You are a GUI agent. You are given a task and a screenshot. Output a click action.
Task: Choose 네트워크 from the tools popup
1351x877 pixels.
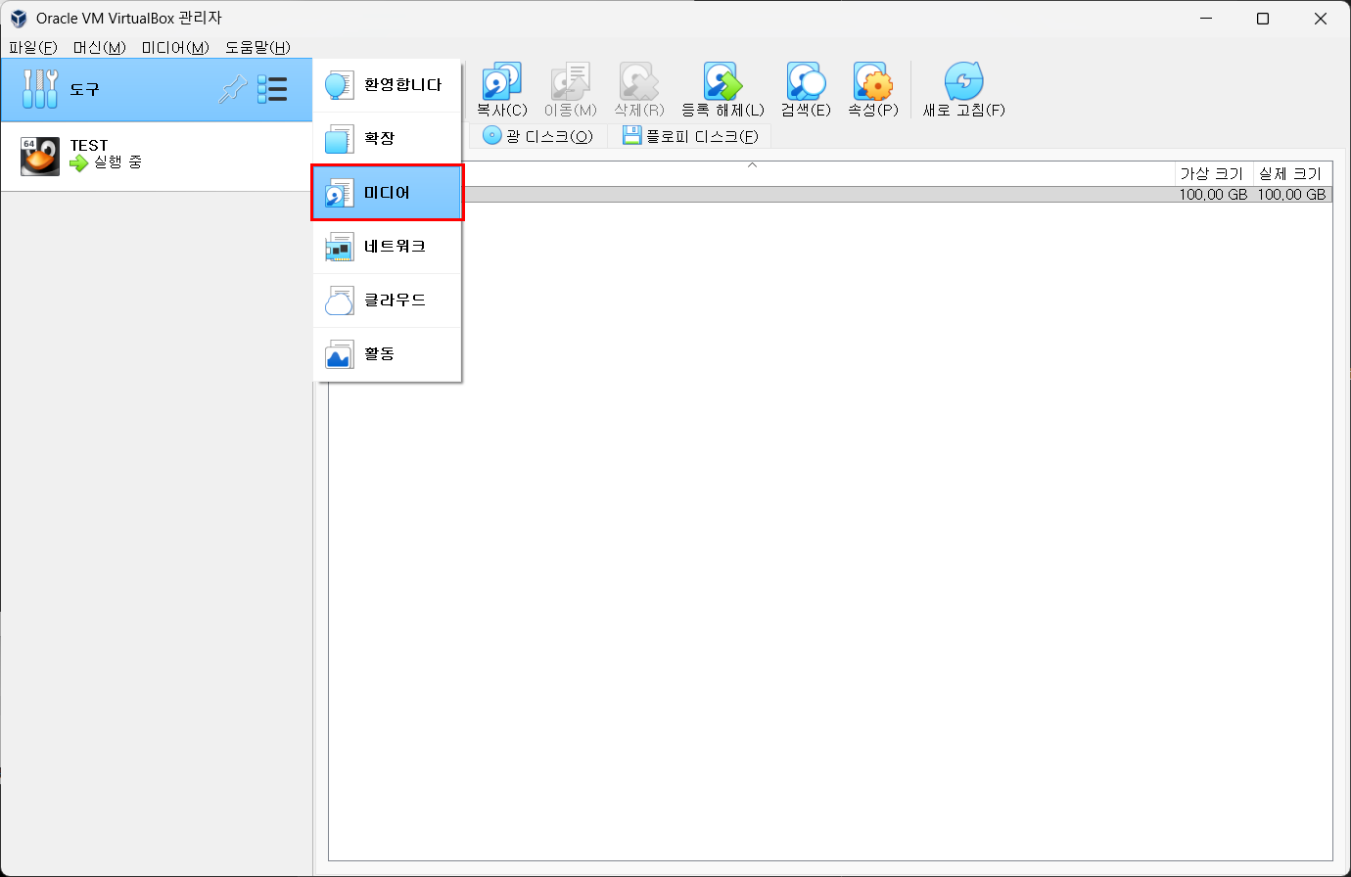tap(387, 247)
